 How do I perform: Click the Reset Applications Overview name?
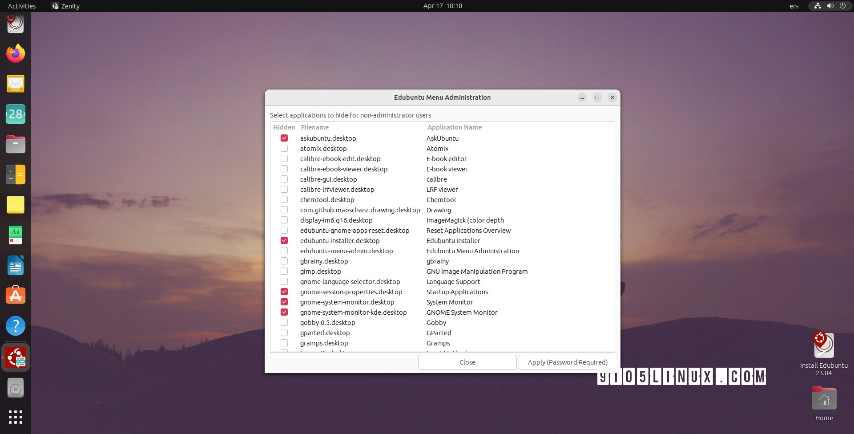point(468,231)
